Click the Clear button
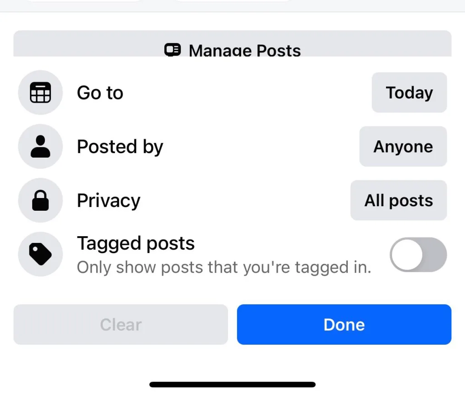465x396 pixels. (120, 324)
